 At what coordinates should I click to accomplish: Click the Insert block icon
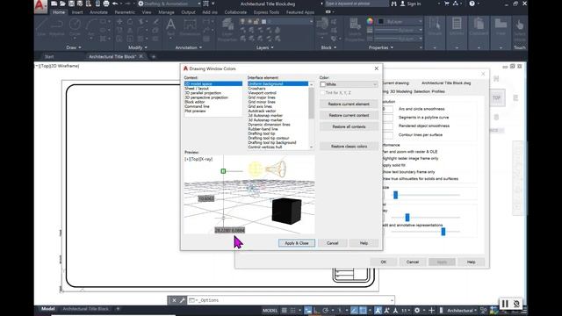(322, 27)
